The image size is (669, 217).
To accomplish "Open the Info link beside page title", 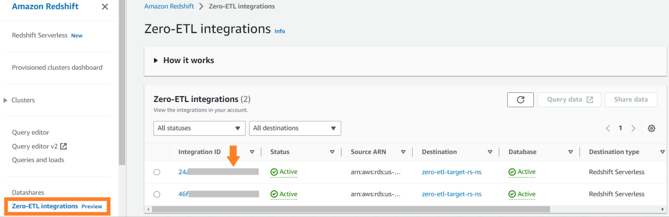I will (279, 31).
